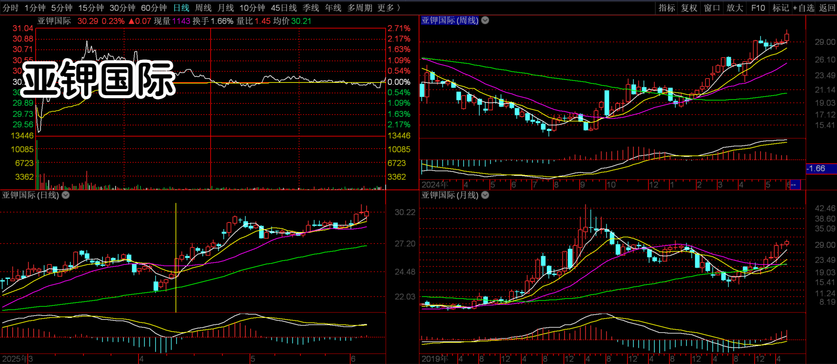The image size is (837, 364).
Task: Expand dropdown beside 亚钾国际(日线) title
Action: [x=66, y=195]
